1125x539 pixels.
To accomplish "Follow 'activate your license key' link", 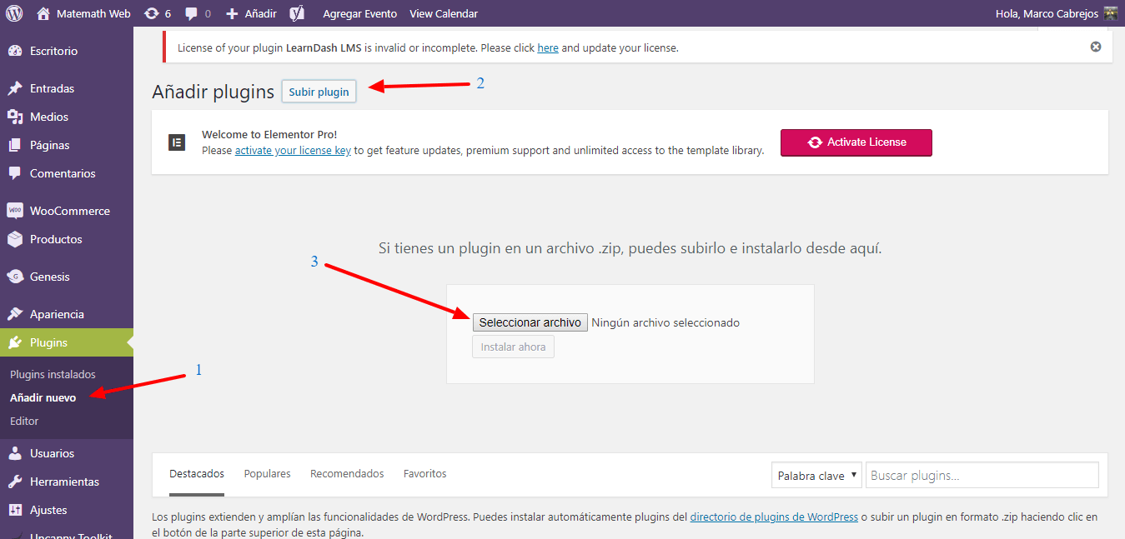I will click(293, 151).
